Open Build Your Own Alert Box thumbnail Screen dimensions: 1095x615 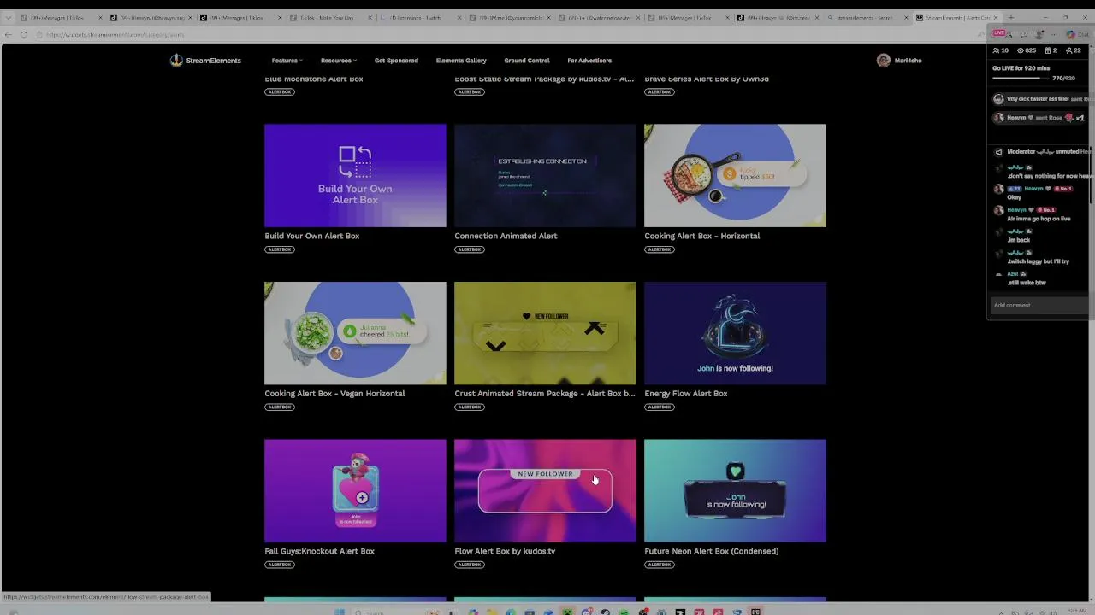point(355,175)
